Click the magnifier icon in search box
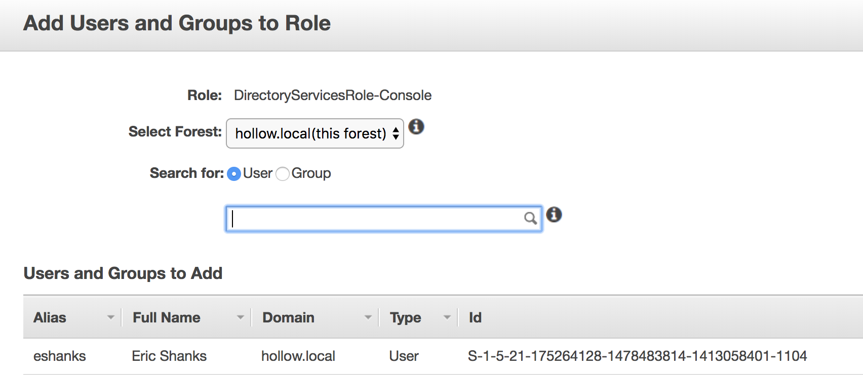 click(x=530, y=218)
